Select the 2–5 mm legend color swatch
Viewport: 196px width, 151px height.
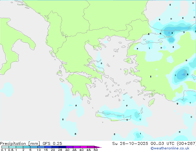click(27, 147)
